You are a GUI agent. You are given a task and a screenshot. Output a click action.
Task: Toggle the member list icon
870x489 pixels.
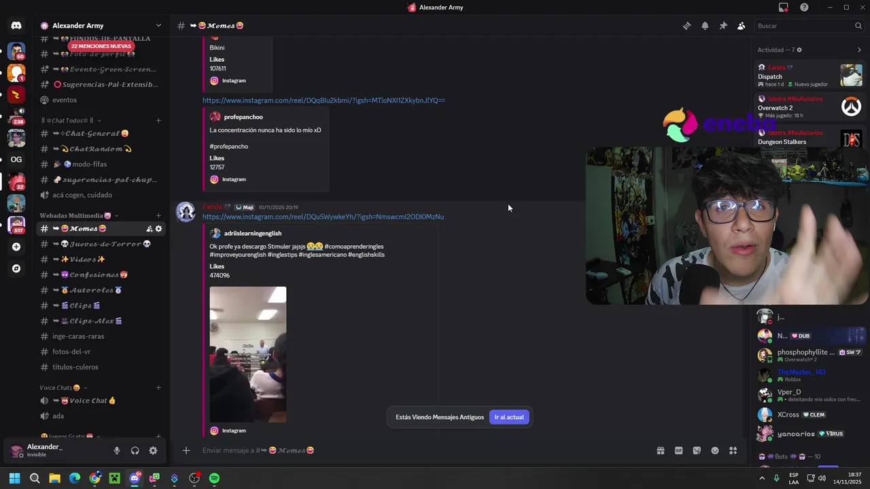pos(742,26)
